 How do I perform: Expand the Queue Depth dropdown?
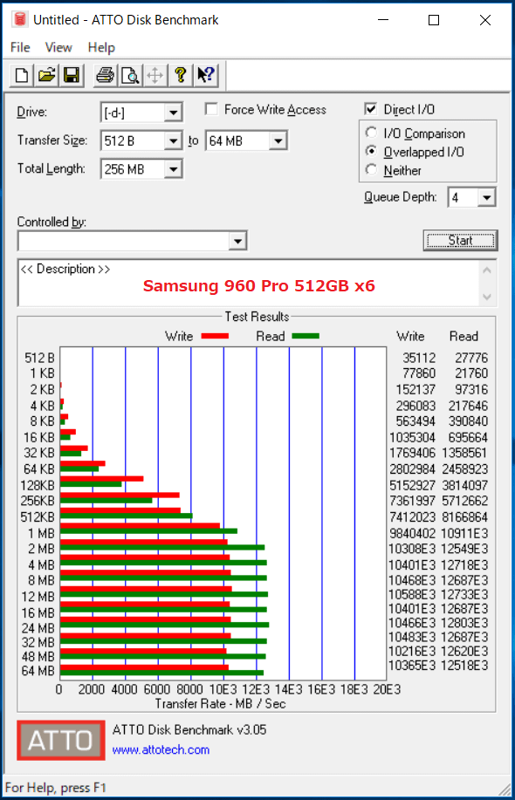(487, 197)
